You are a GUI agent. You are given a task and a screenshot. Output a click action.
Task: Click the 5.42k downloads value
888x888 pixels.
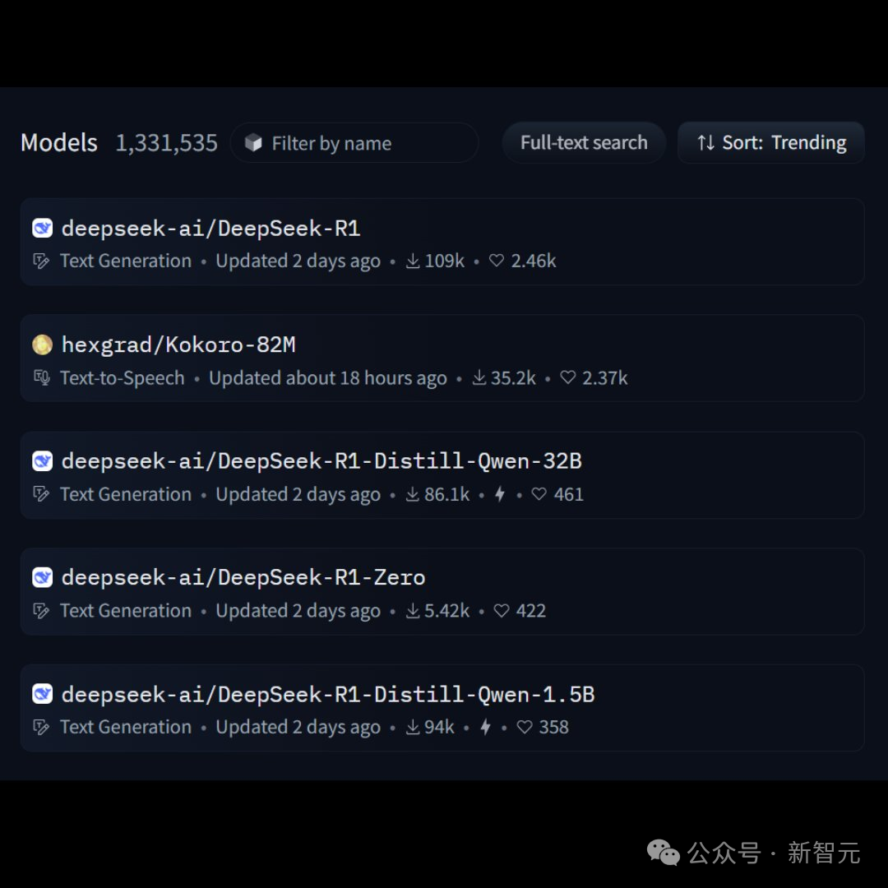(446, 610)
